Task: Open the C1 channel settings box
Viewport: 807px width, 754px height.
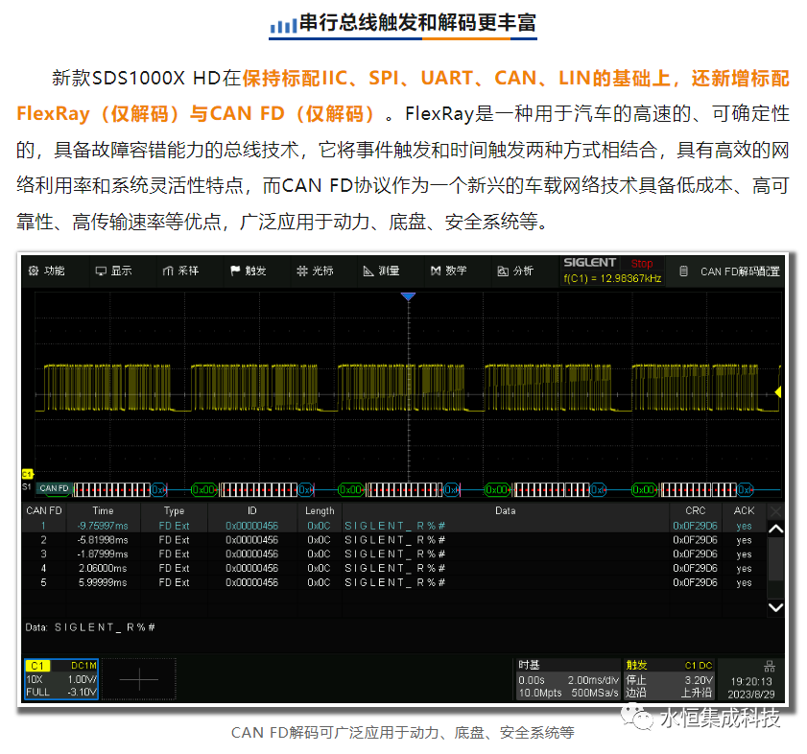Action: coord(61,679)
